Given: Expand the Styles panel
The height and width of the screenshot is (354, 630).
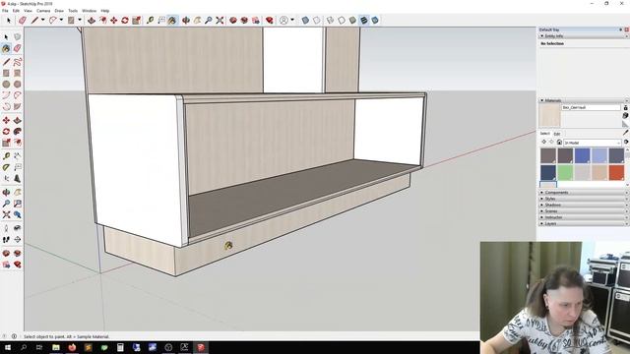Looking at the screenshot, I should (x=584, y=199).
